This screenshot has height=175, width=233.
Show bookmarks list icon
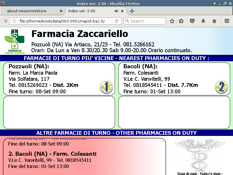click(181, 21)
